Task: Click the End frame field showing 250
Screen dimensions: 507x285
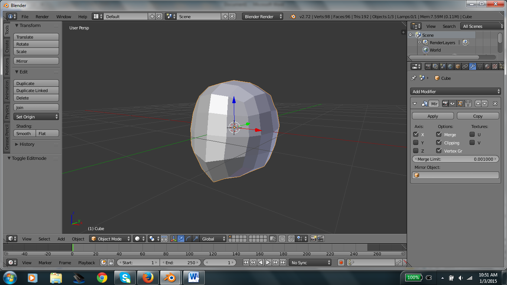Action: (181, 262)
